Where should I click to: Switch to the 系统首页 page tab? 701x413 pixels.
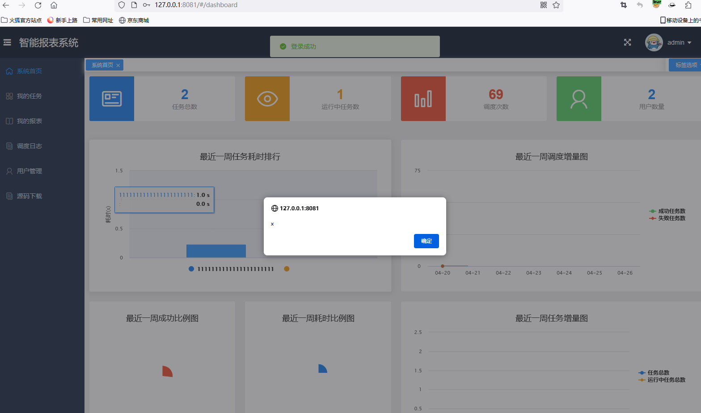pos(103,65)
